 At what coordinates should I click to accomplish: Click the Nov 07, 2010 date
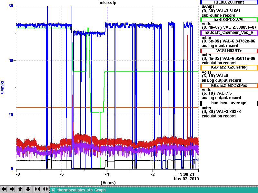[186, 179]
